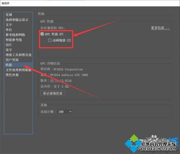Select the 连字 category

(9, 50)
